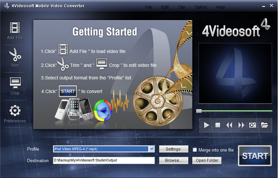This screenshot has height=178, width=278.
Task: Click the 4Videosoft app logo in title bar
Action: 7,6
